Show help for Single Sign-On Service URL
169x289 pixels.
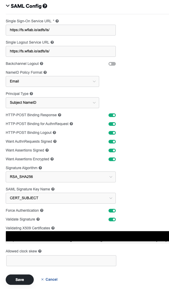click(57, 21)
